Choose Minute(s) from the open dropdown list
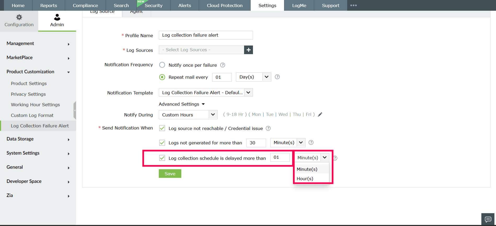496x226 pixels. (312, 169)
